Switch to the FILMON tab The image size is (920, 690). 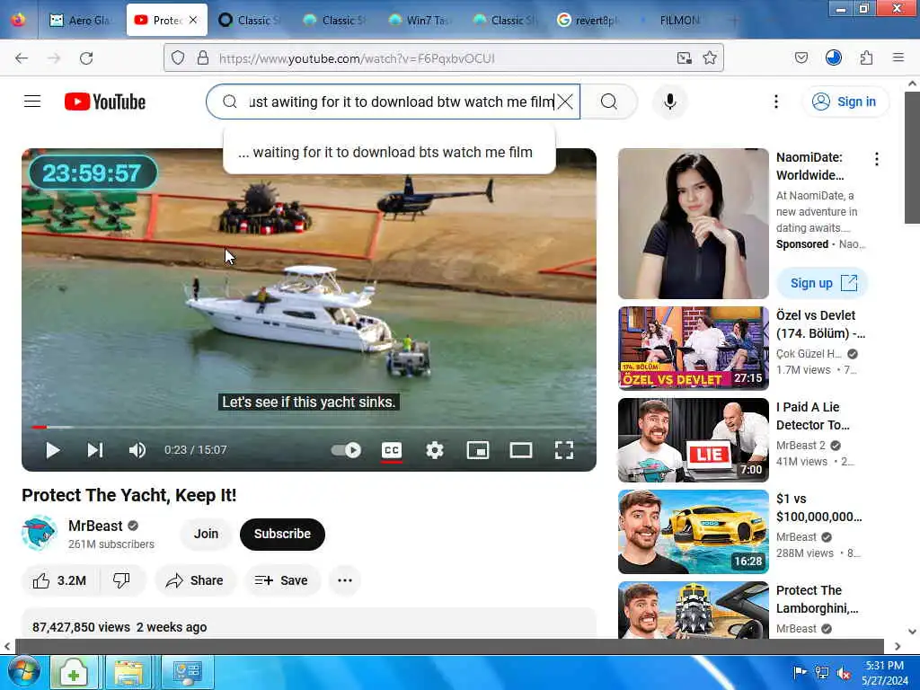point(674,20)
